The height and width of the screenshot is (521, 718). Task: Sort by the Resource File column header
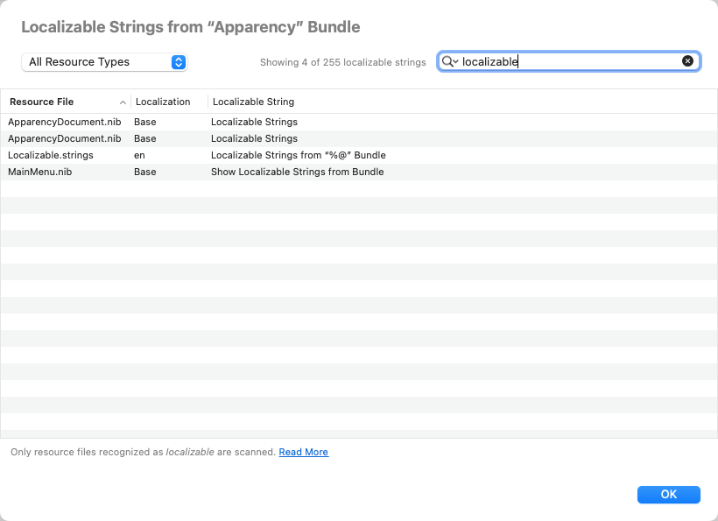click(53, 102)
